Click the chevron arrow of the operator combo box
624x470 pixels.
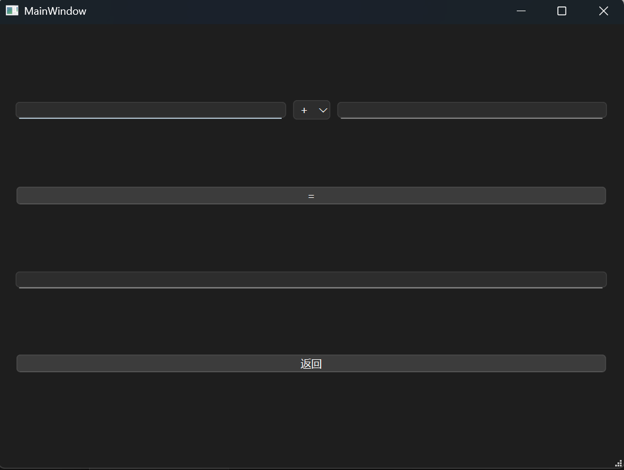pyautogui.click(x=323, y=110)
